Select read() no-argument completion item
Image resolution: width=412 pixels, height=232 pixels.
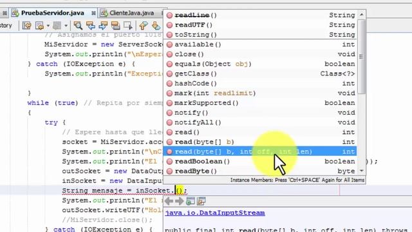(x=260, y=132)
